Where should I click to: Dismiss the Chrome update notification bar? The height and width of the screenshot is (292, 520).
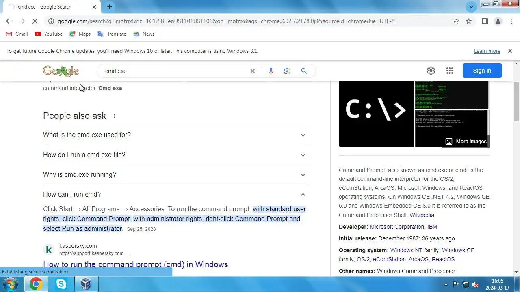(x=510, y=51)
